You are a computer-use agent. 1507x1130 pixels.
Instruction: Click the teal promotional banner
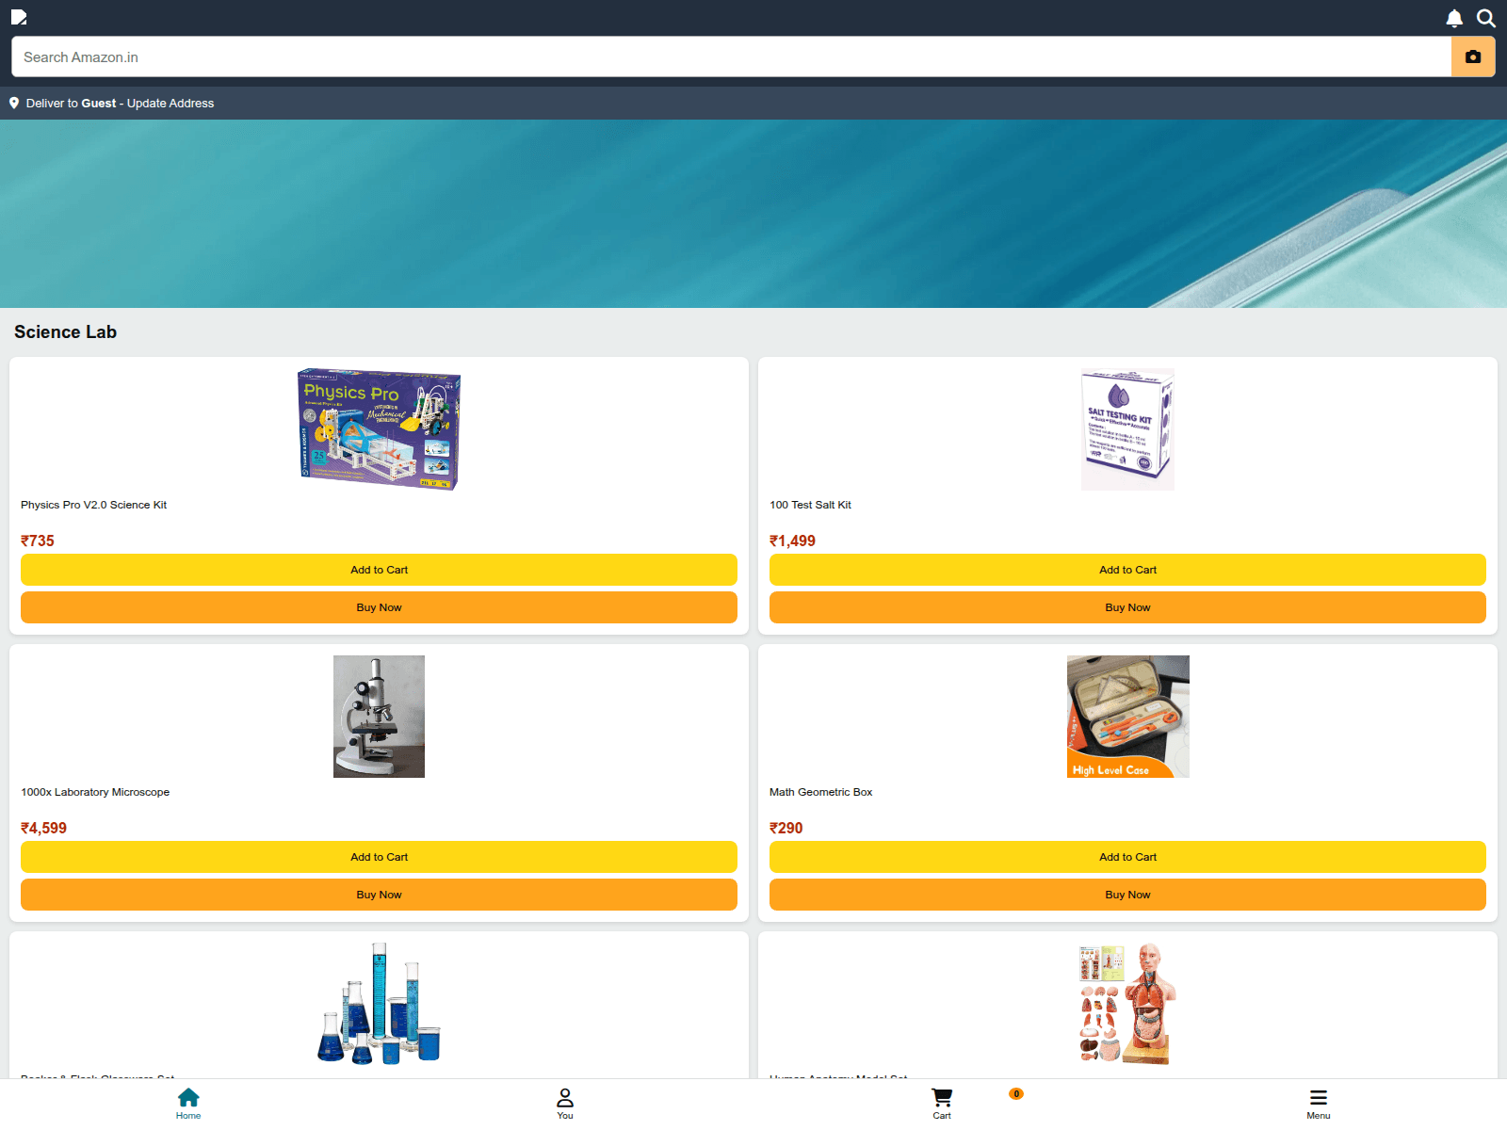tap(753, 214)
